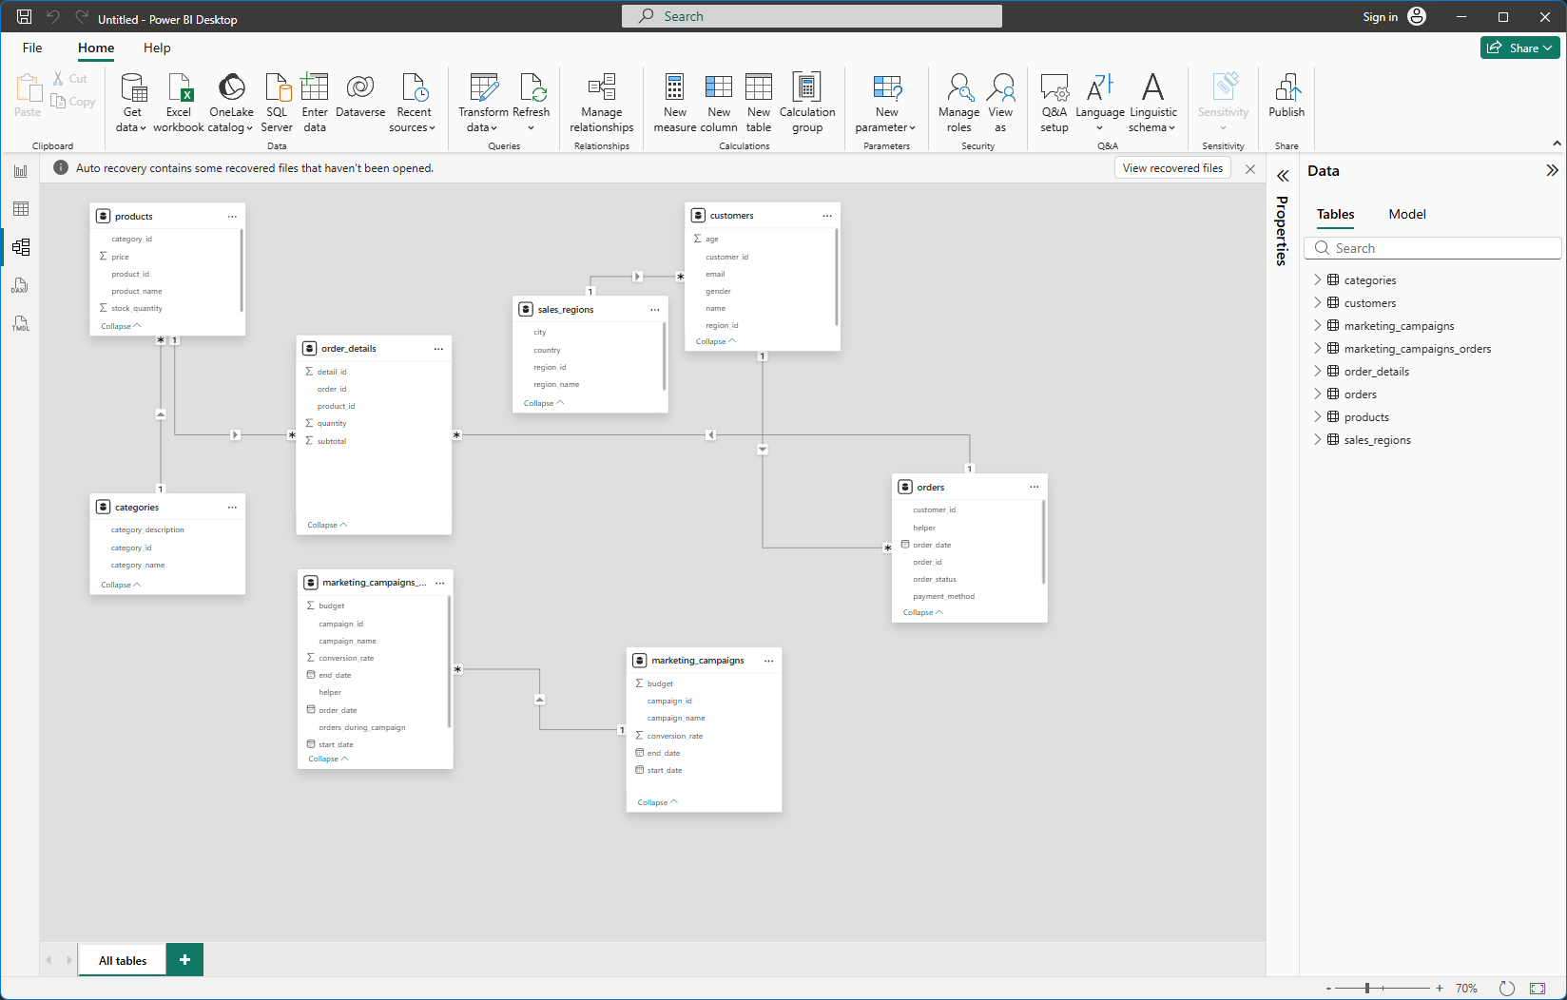Launch the Transform data editor icon
This screenshot has width=1567, height=1000.
[484, 87]
